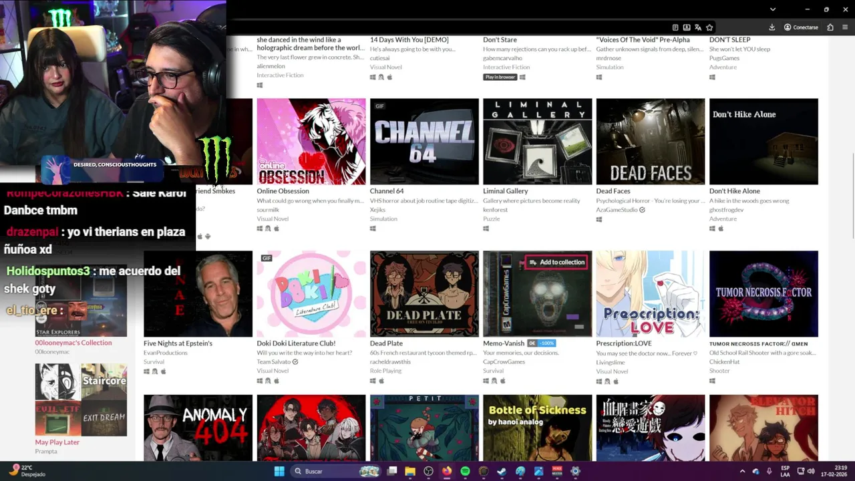Open author sourmilk's page

point(268,210)
